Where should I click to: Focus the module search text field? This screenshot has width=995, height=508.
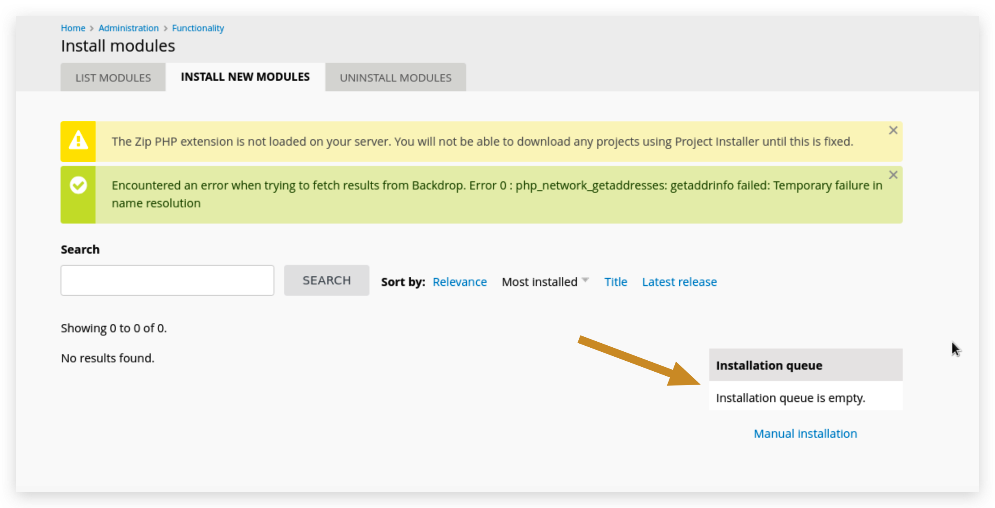point(167,280)
